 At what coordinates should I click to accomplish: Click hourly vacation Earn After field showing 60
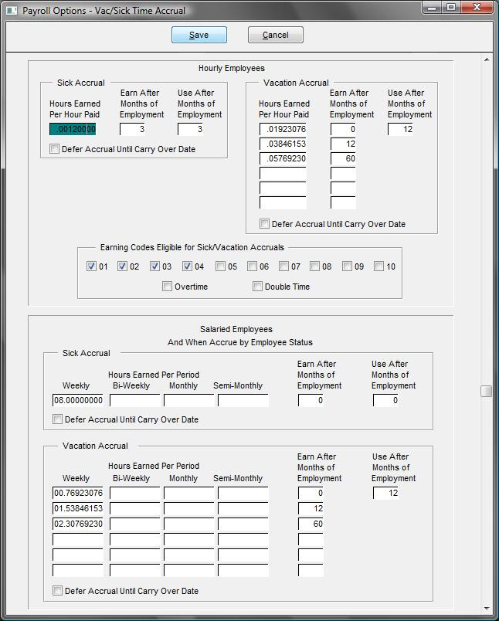(x=343, y=158)
